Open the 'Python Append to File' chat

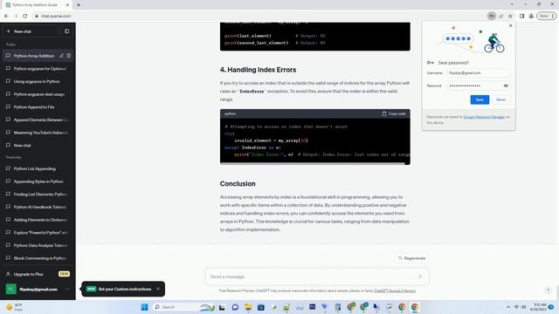pos(38,107)
